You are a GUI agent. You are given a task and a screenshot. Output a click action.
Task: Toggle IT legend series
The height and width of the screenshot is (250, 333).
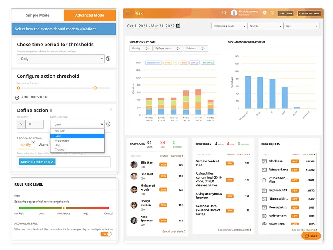176,62
